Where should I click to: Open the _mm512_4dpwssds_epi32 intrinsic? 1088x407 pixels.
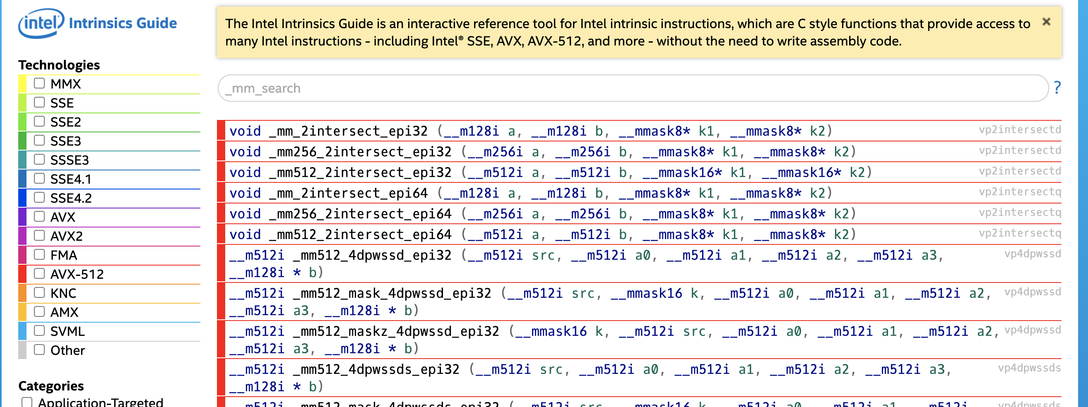(639, 378)
